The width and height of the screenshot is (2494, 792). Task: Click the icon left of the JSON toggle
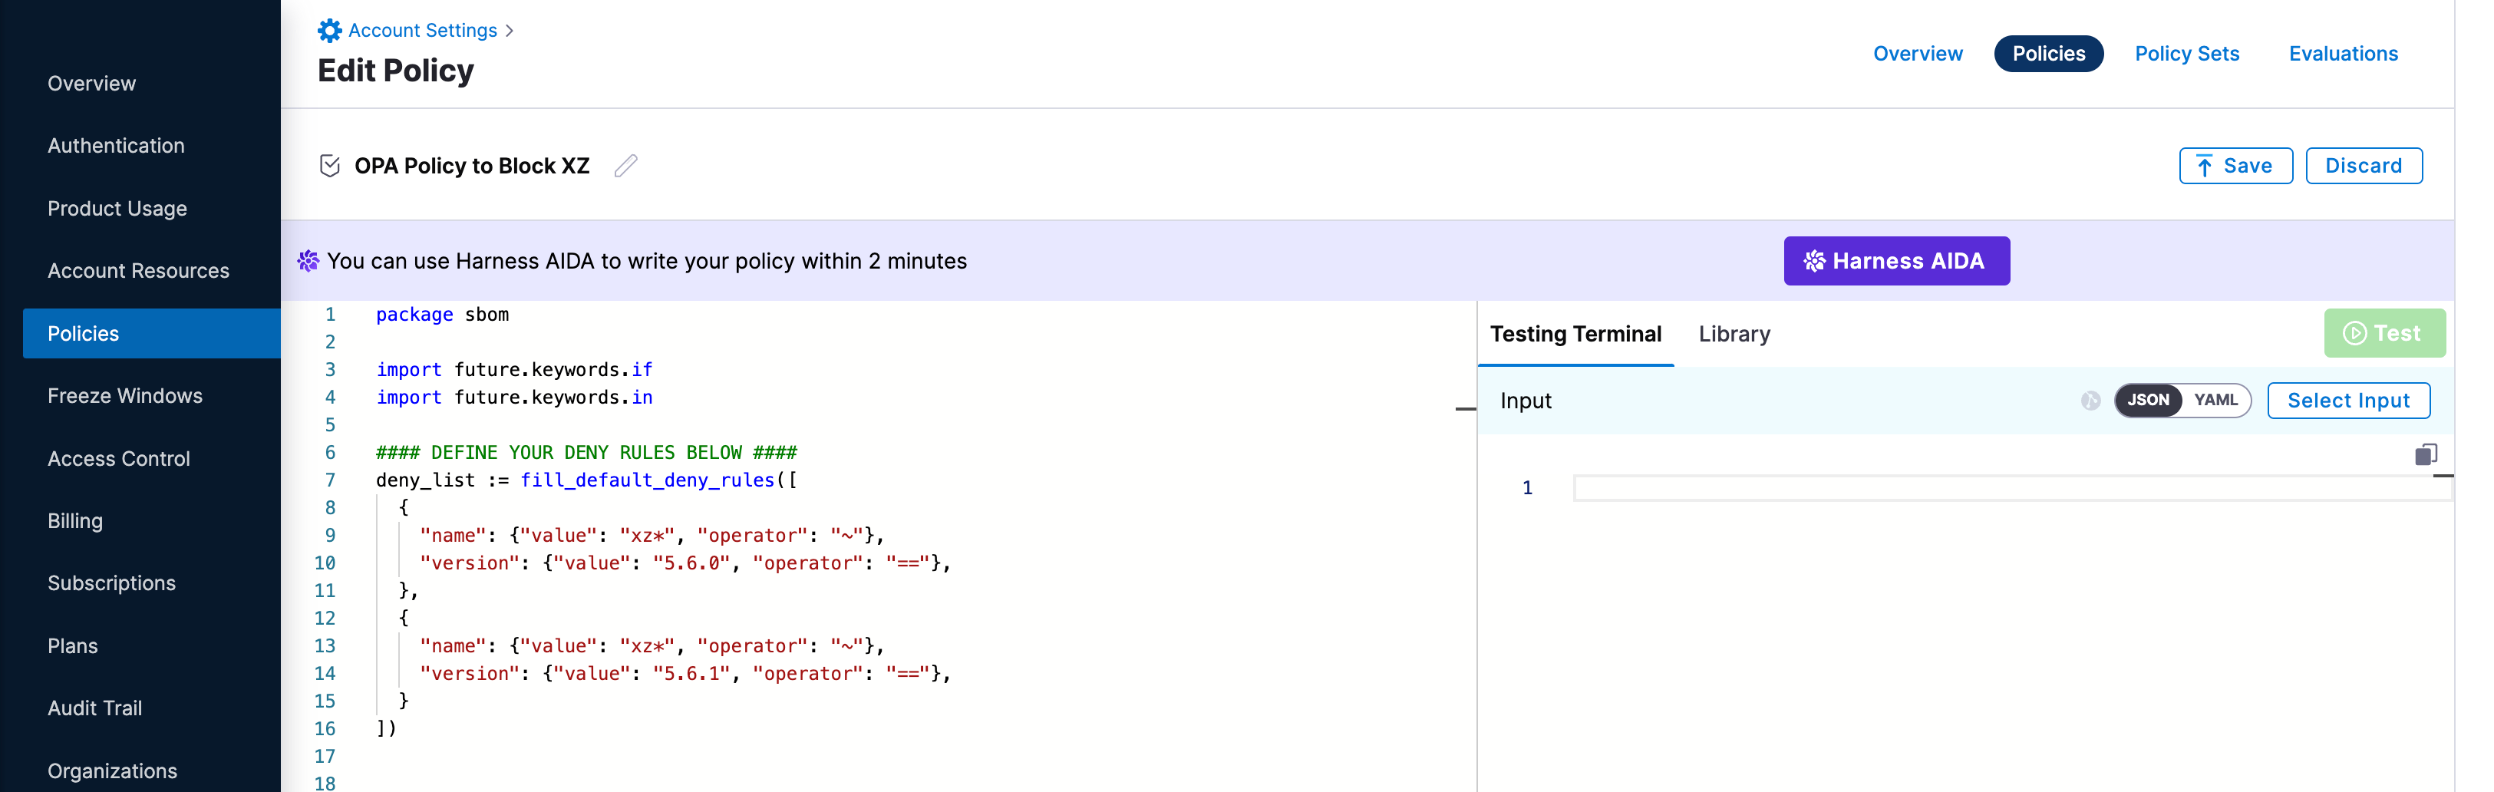pos(2090,401)
